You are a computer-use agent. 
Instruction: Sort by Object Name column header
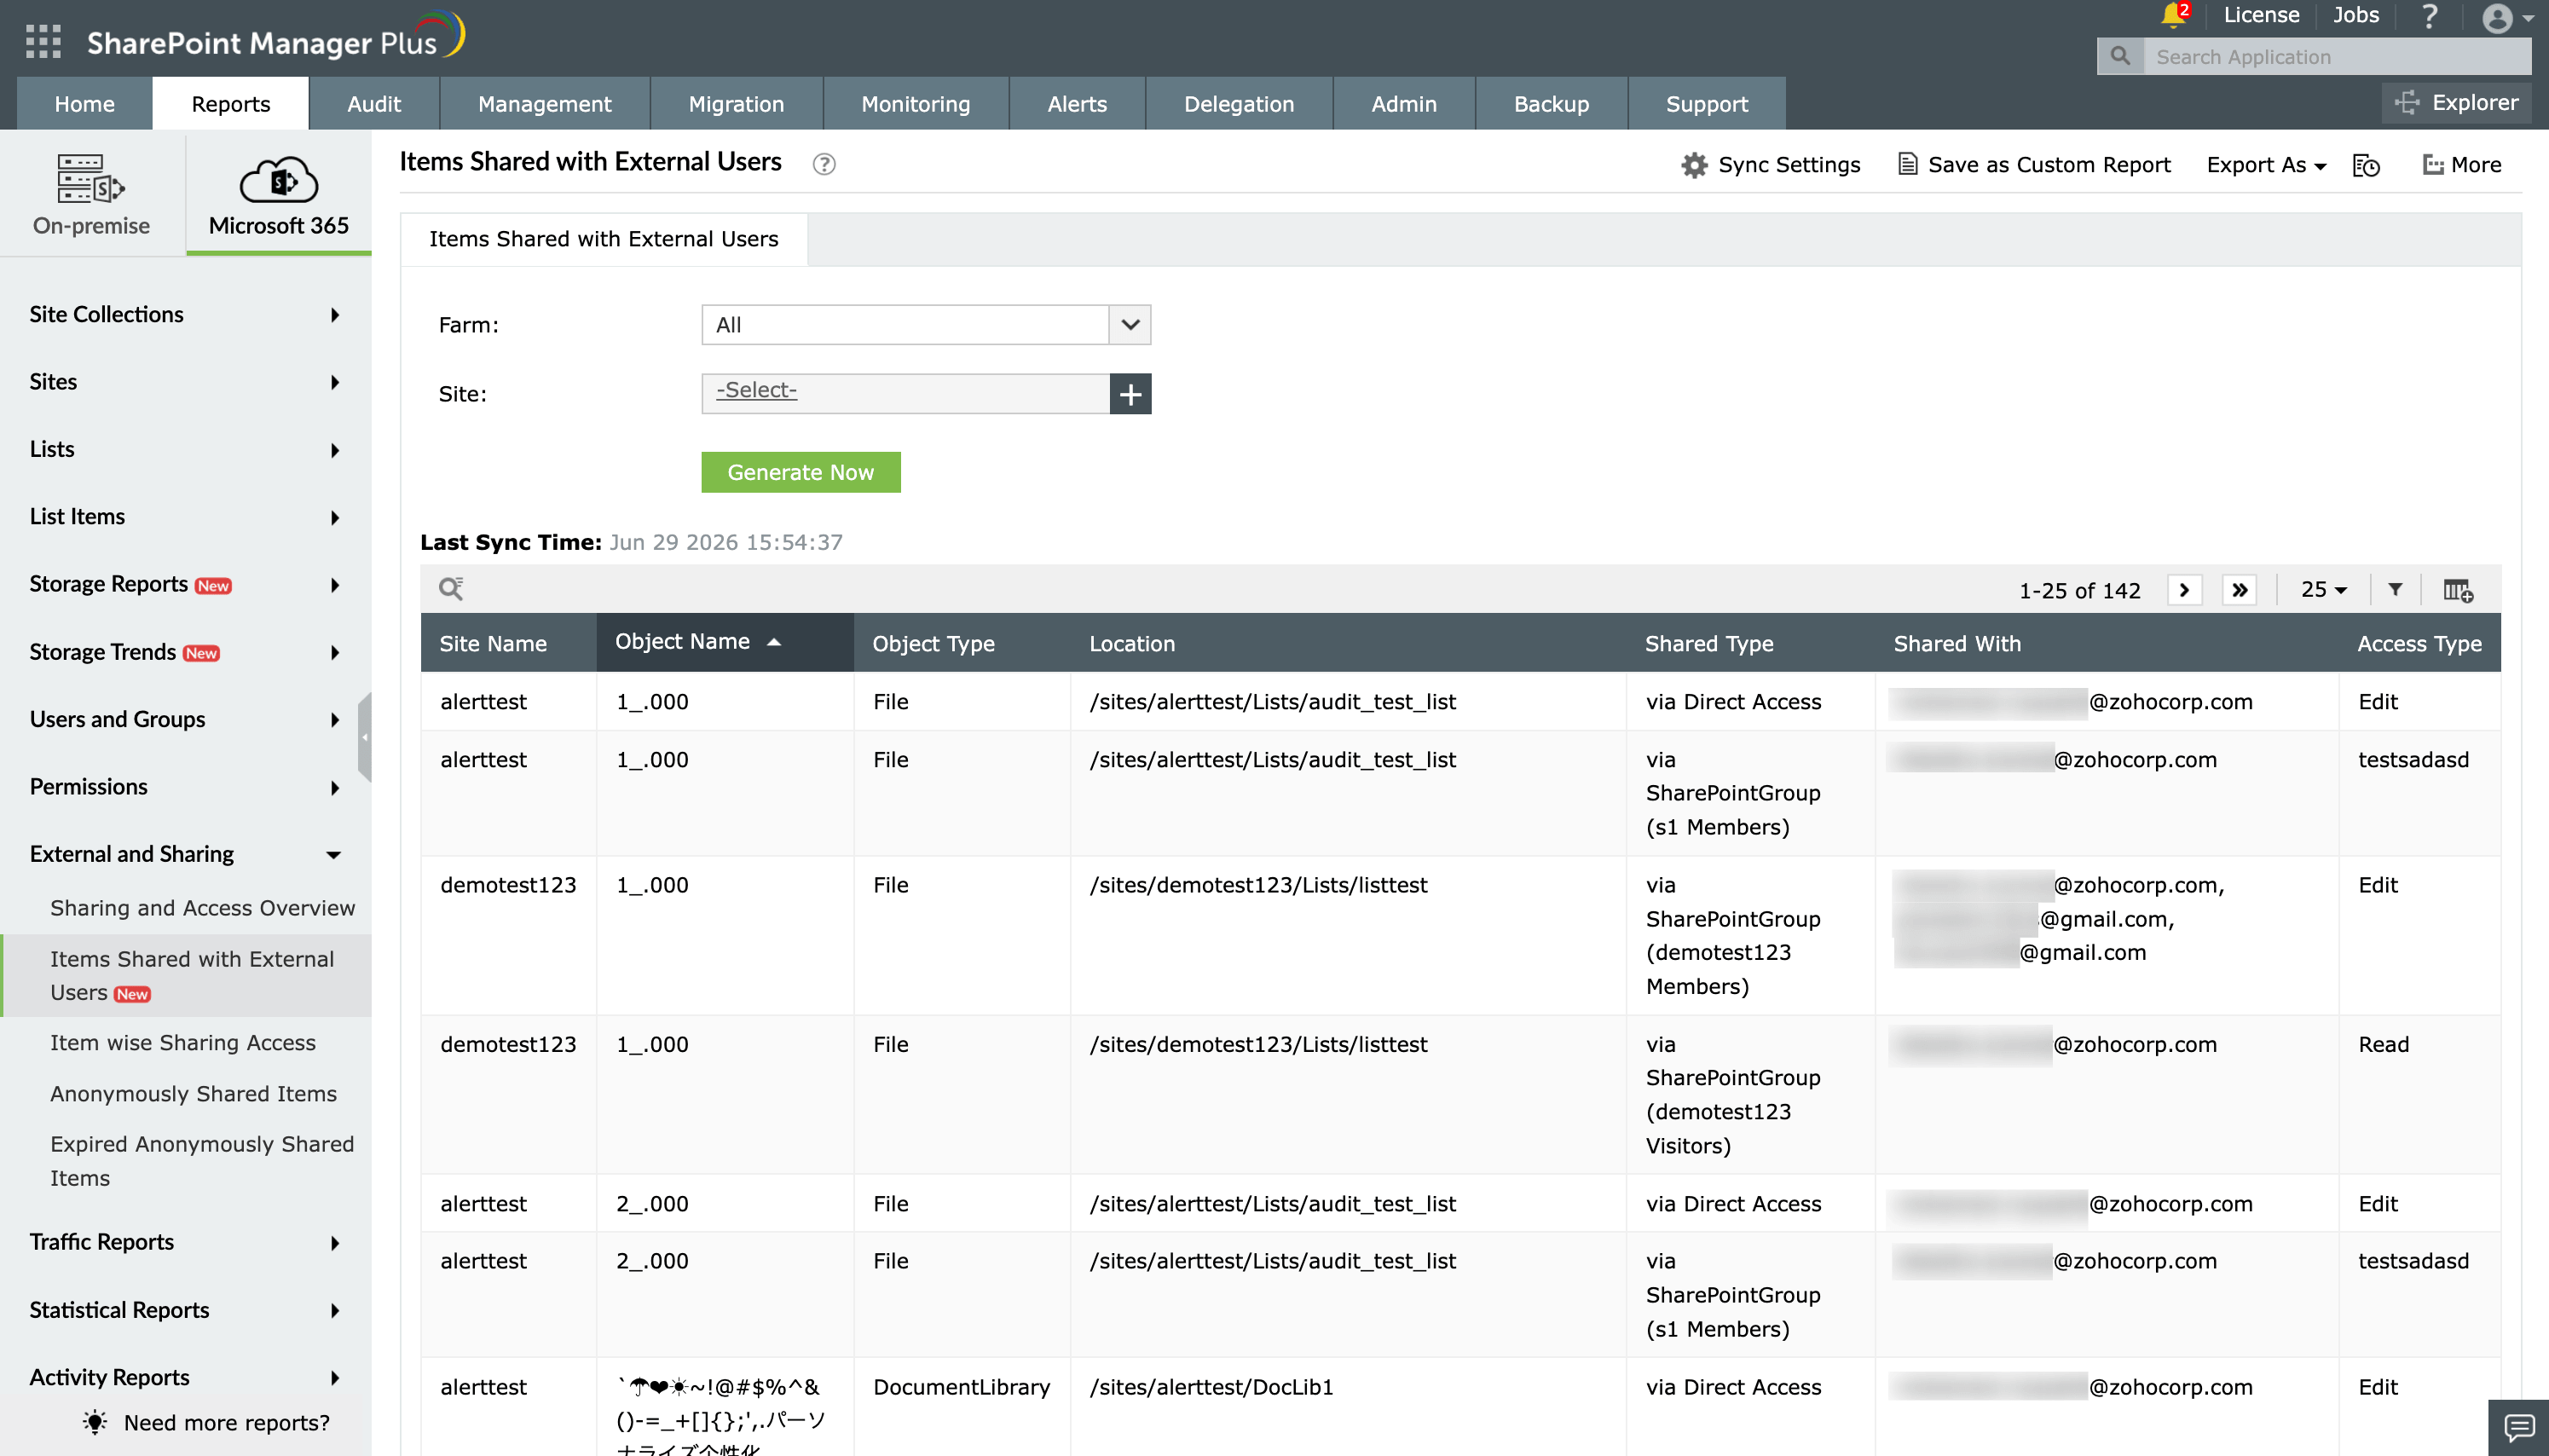point(725,642)
